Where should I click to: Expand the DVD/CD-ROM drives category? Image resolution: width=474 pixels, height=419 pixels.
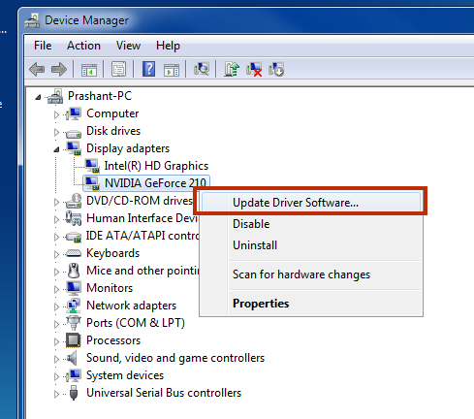pos(56,202)
